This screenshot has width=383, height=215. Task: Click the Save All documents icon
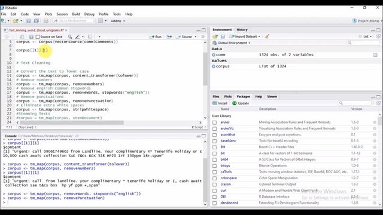click(37, 21)
